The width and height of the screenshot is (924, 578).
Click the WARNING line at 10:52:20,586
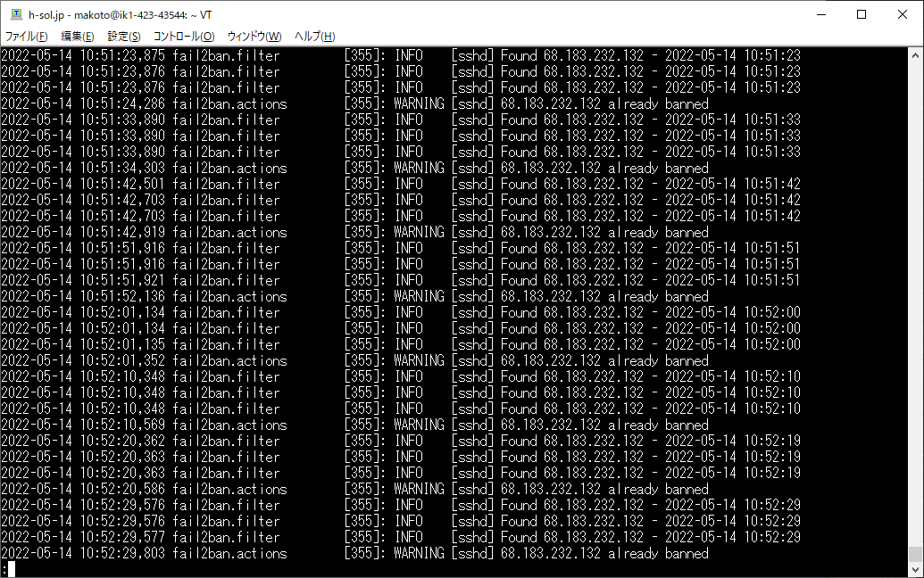tap(354, 489)
